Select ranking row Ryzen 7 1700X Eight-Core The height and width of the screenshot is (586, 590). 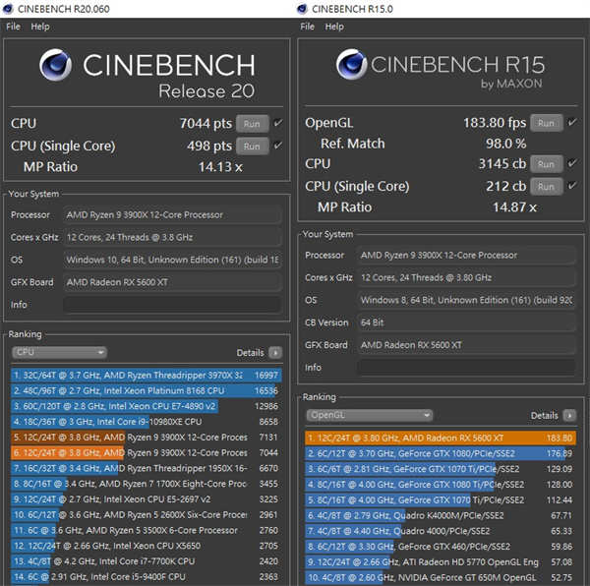coord(146,484)
